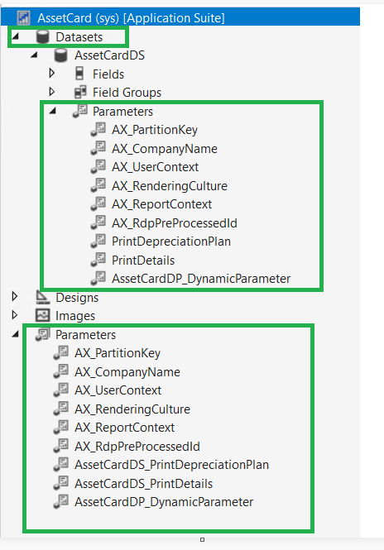
Task: Select the AssetCardDS label
Action: [x=109, y=55]
